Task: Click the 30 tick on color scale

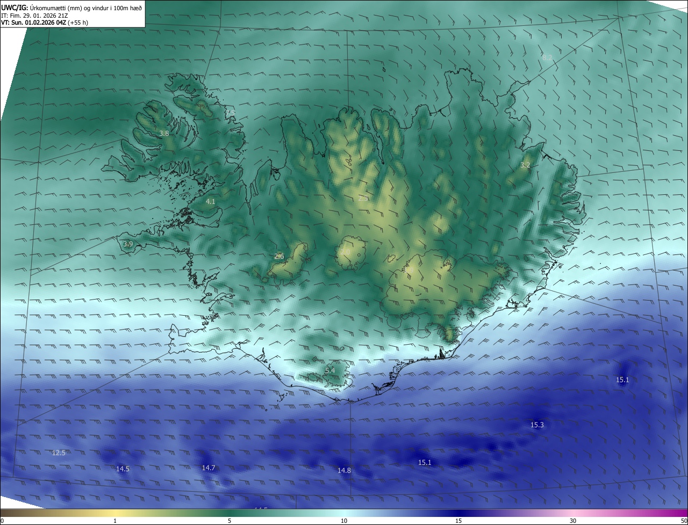Action: pyautogui.click(x=573, y=521)
